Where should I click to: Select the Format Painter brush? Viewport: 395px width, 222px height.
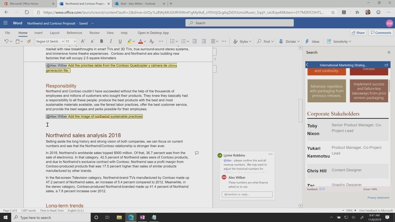click(29, 41)
